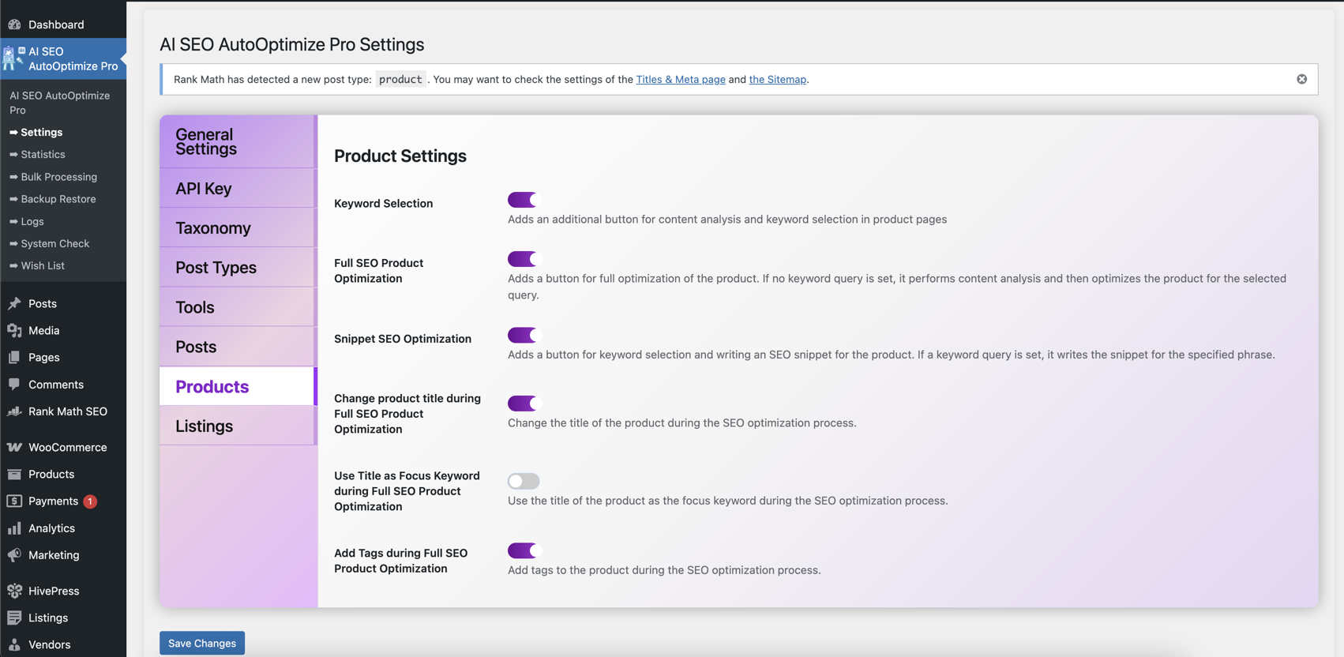Screen dimensions: 1344x657
Task: Click the Payments notification badge
Action: coord(90,501)
